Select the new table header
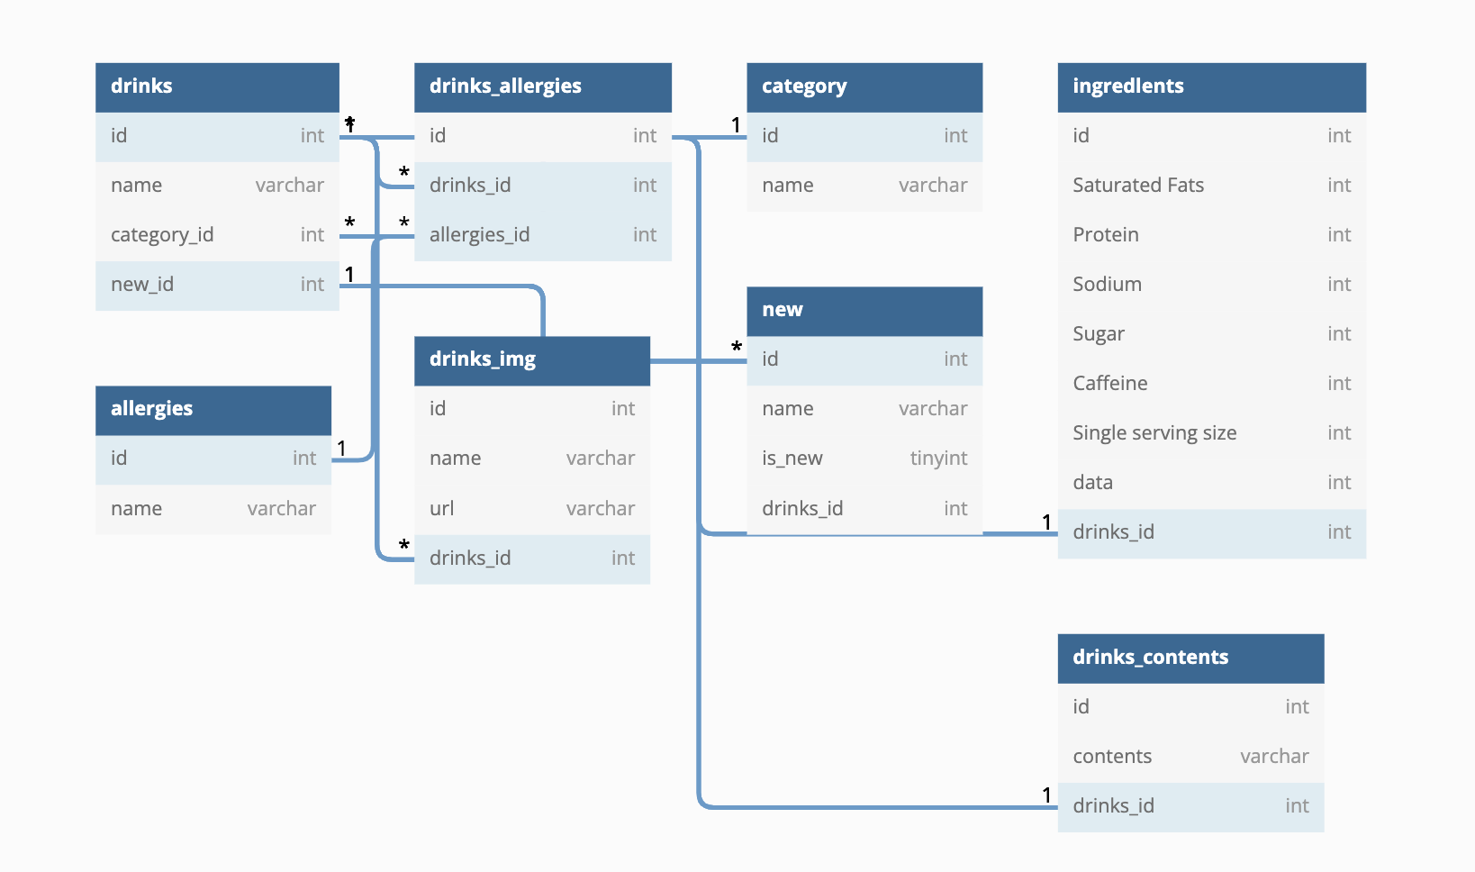This screenshot has width=1475, height=872. point(864,311)
